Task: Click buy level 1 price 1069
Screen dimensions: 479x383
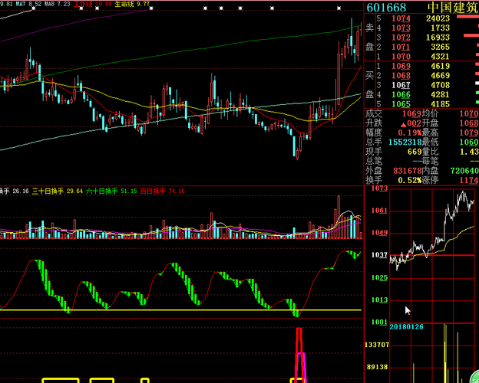Action: (x=401, y=66)
